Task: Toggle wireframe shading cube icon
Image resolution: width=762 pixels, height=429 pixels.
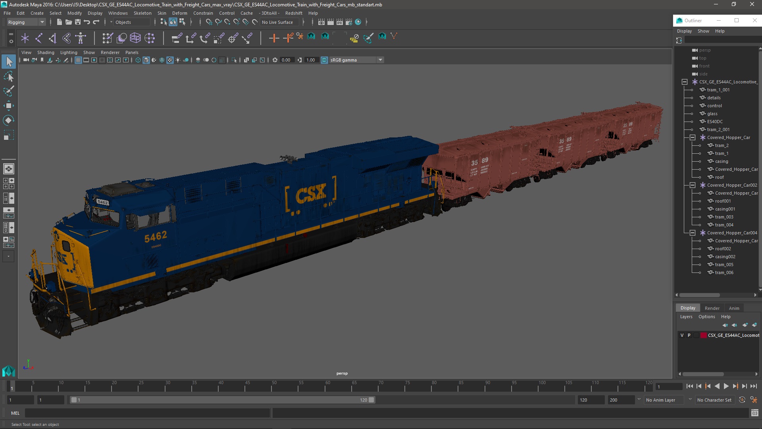Action: [138, 60]
